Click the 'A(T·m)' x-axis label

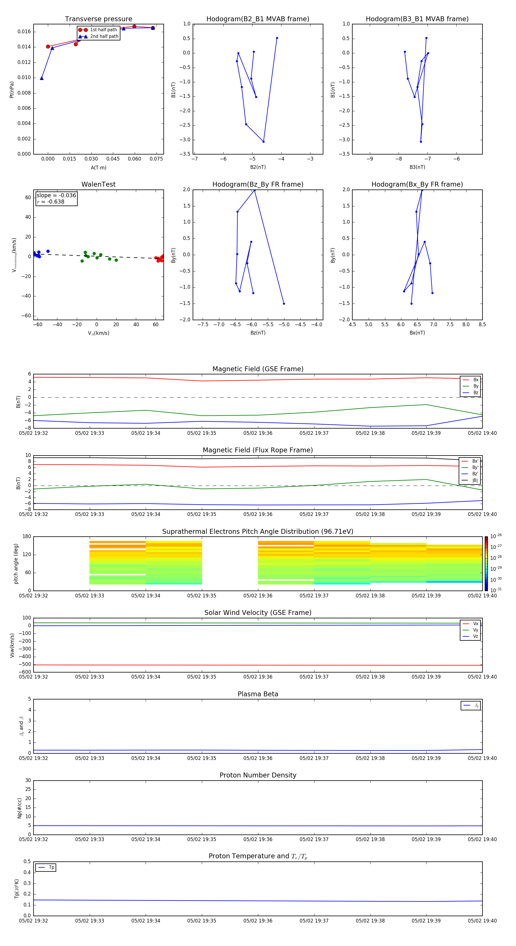(x=98, y=167)
